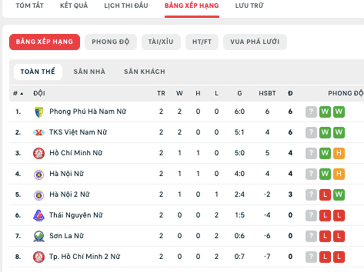This screenshot has height=272, width=364.
Task: Select the Toàn thể filter
Action: click(x=38, y=72)
